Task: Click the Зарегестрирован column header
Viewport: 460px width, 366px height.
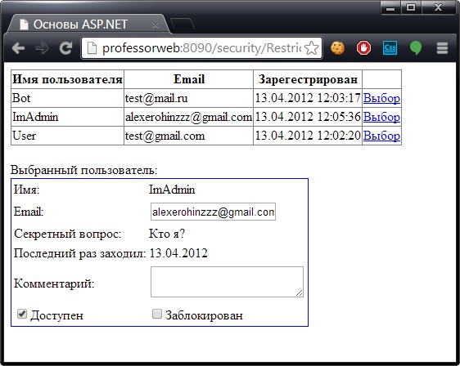Action: (308, 79)
